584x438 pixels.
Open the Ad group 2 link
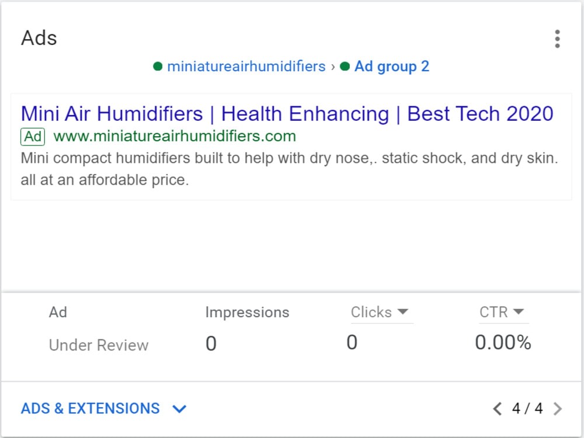[391, 67]
